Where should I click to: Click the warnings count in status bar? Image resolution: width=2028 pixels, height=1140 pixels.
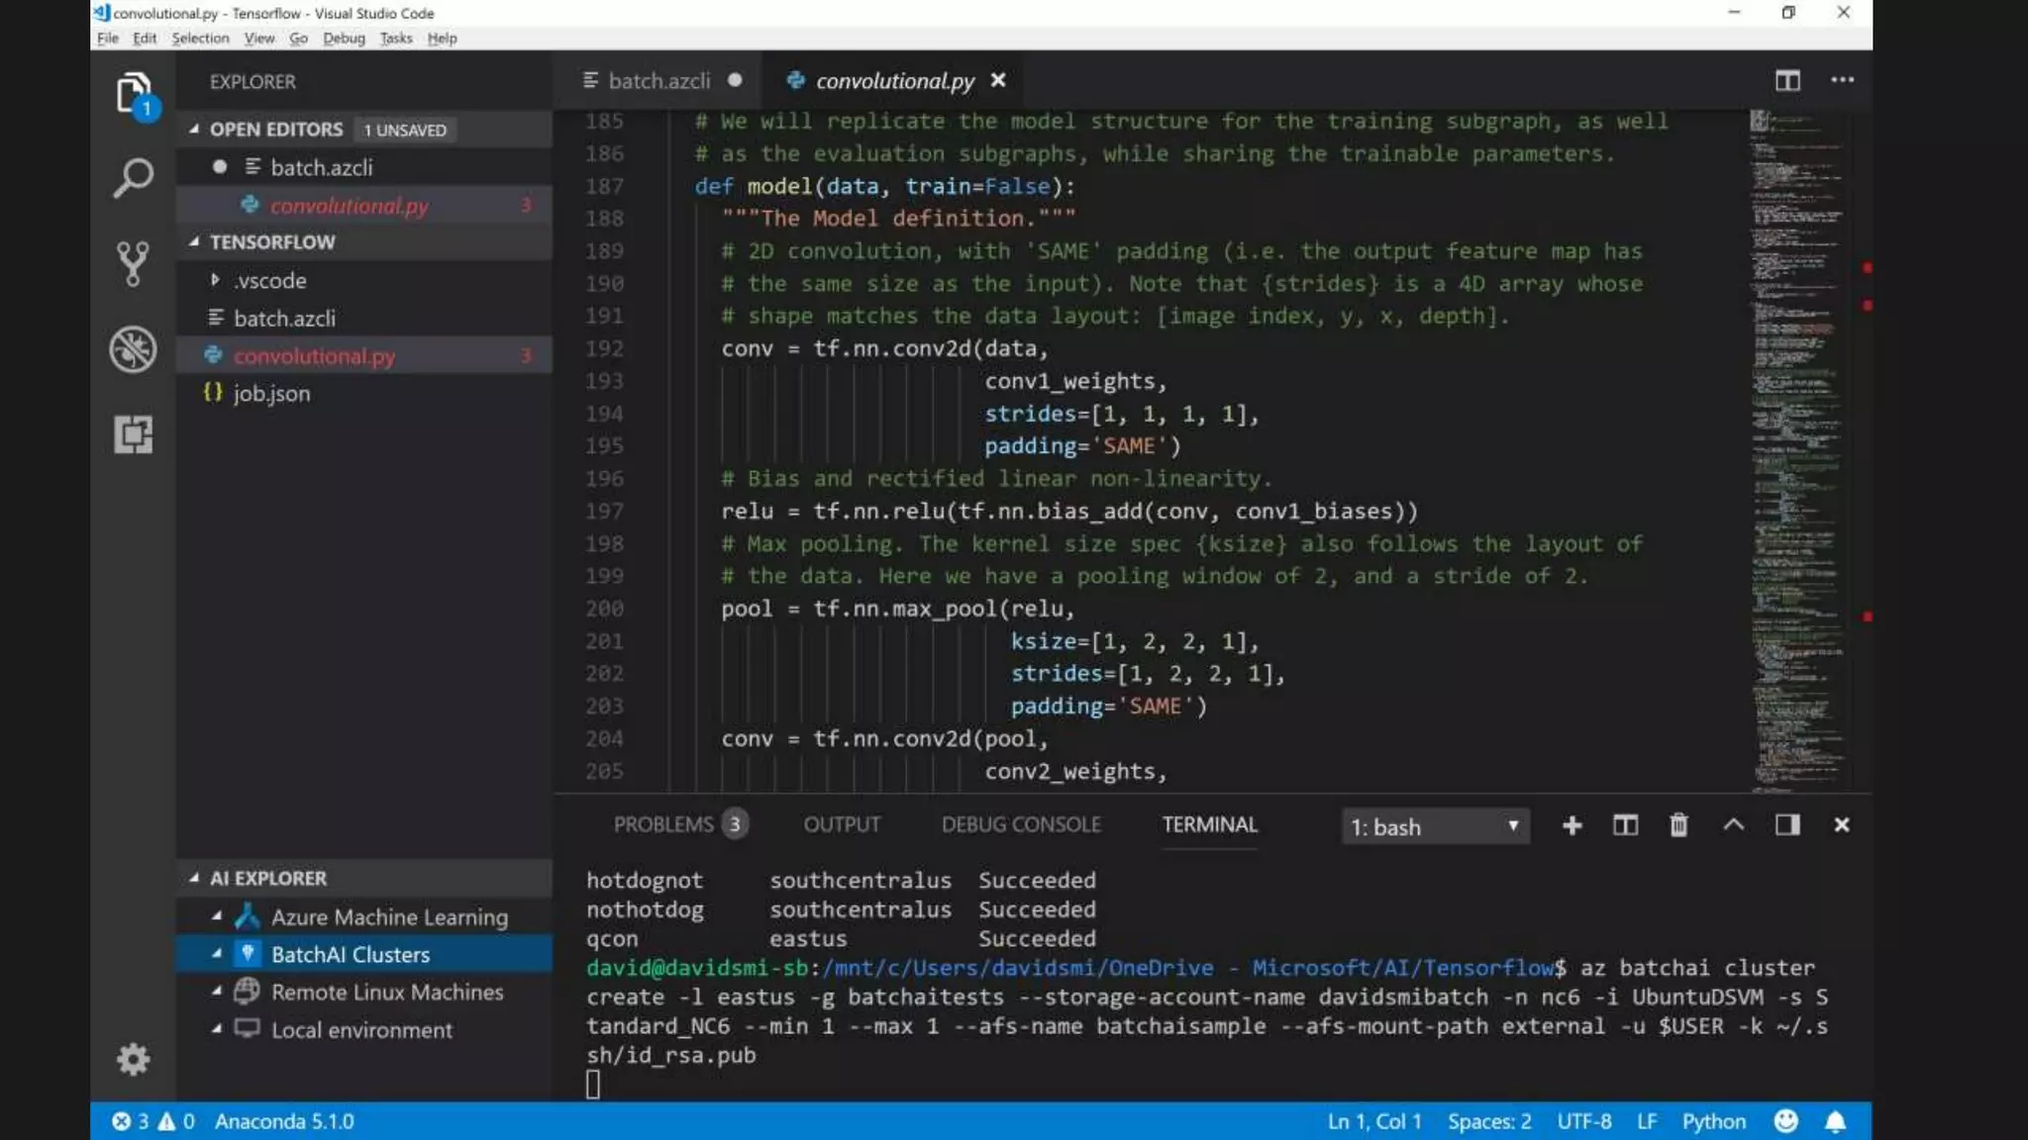point(176,1121)
